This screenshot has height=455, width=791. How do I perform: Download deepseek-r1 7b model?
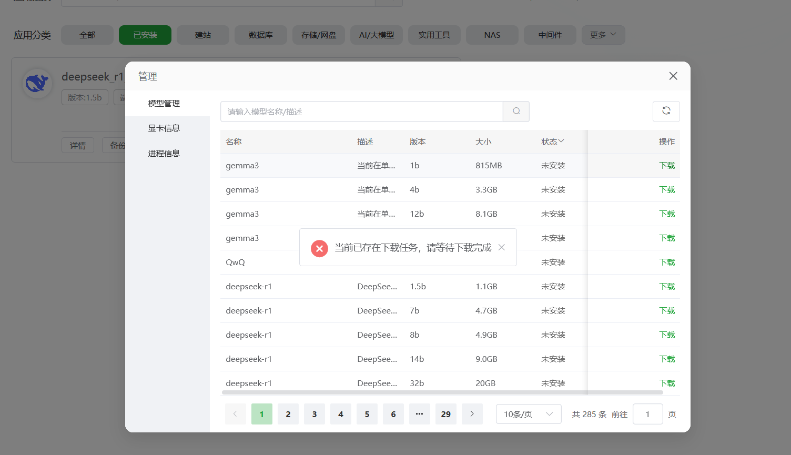(667, 311)
